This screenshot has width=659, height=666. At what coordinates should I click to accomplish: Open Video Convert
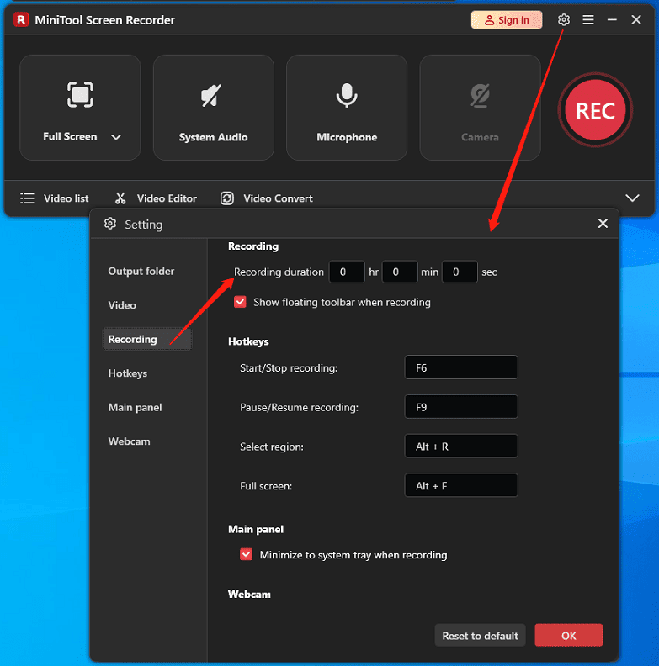click(x=278, y=198)
